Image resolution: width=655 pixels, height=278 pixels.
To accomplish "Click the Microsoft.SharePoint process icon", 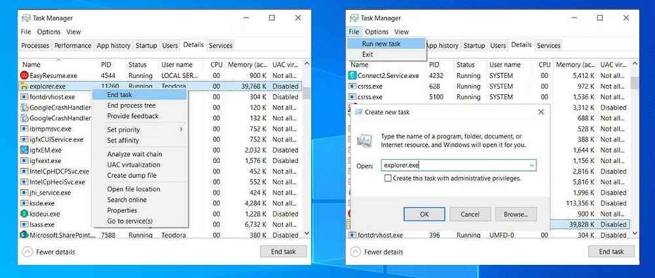I will 24,235.
